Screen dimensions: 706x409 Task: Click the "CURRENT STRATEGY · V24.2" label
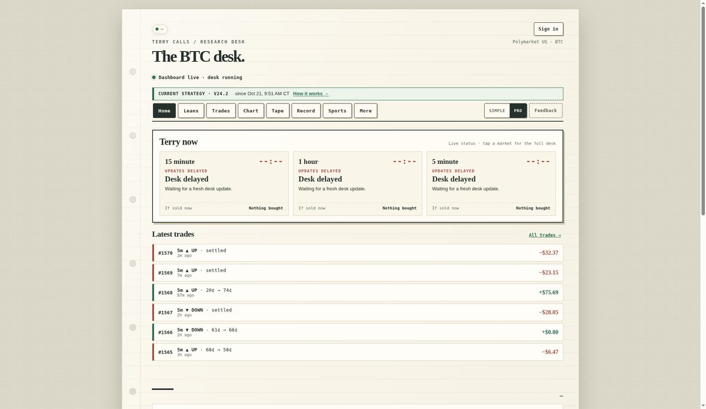(193, 93)
